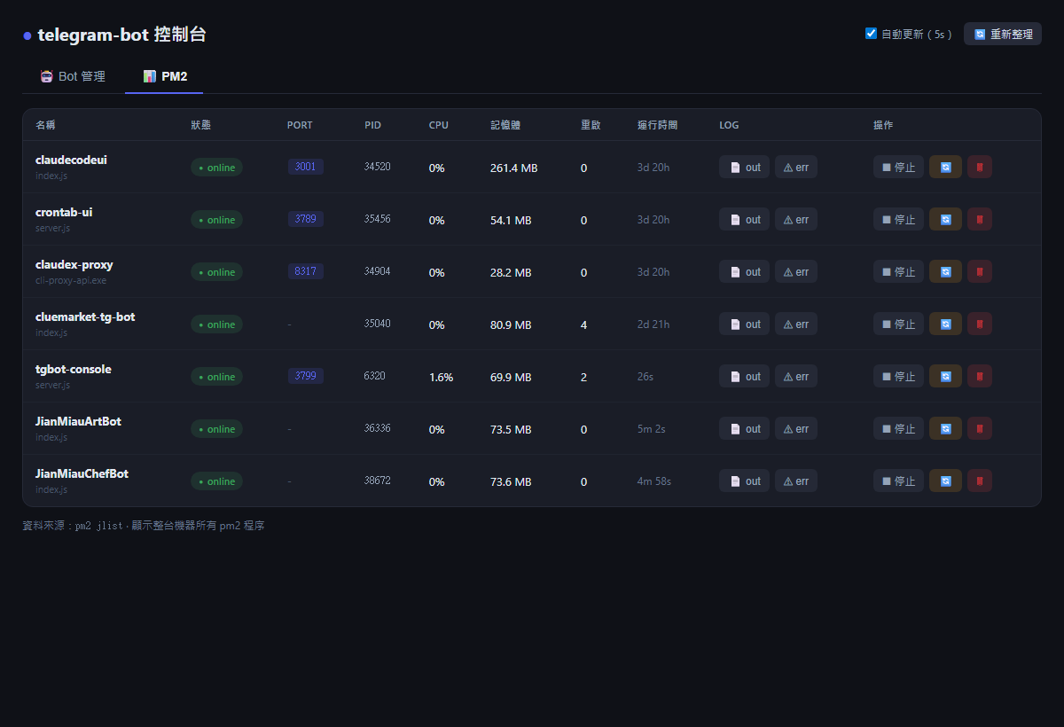The image size is (1064, 727).
Task: Open port 3001 link for claudecodeui
Action: [x=305, y=167]
